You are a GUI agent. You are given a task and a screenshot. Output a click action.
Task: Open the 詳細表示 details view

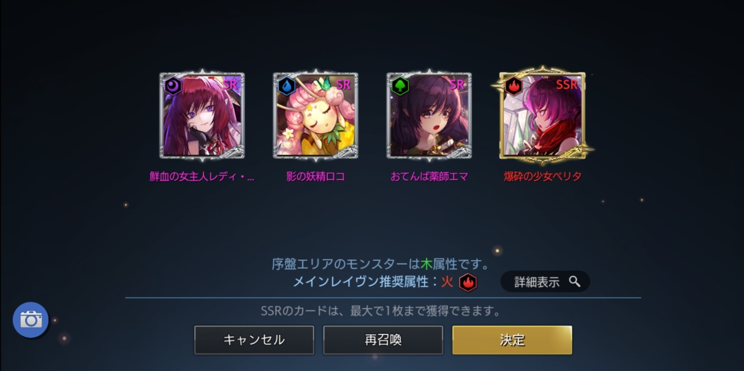(545, 282)
